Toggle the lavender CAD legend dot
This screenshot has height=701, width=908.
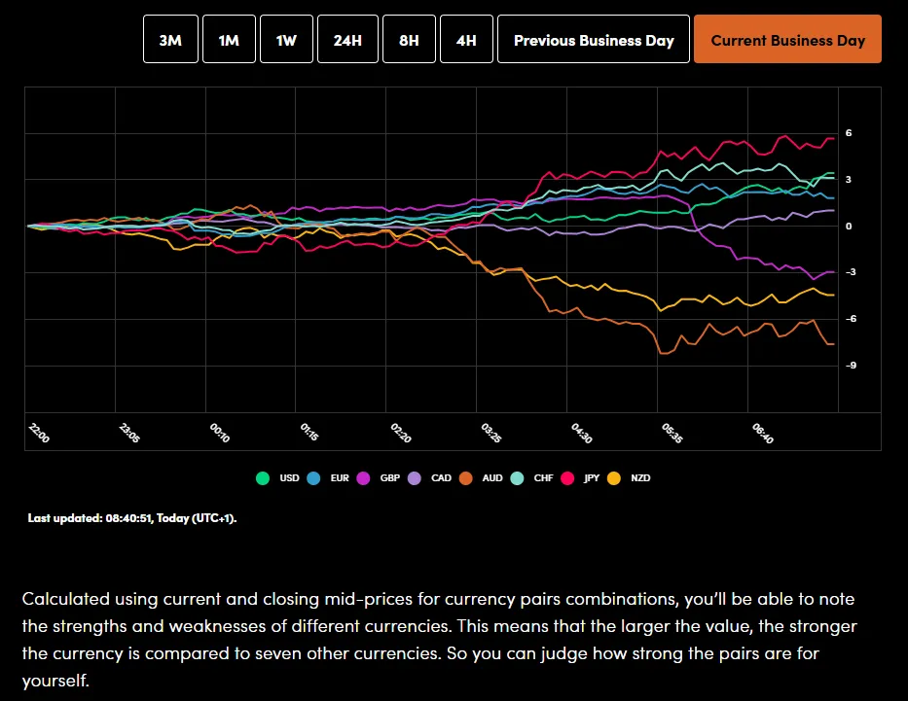coord(414,478)
